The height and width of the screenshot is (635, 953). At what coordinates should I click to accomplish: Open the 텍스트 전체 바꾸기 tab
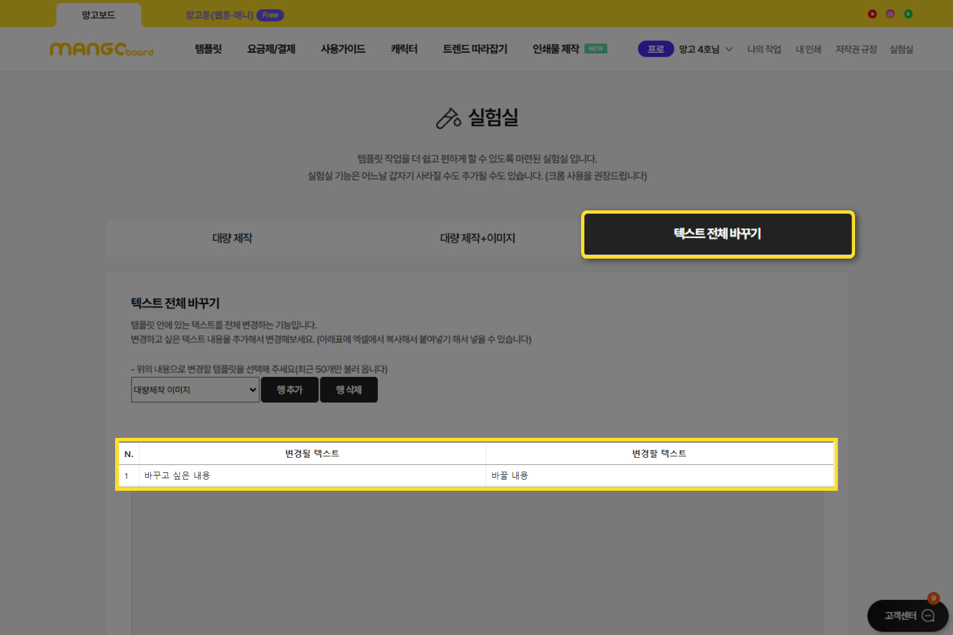717,234
